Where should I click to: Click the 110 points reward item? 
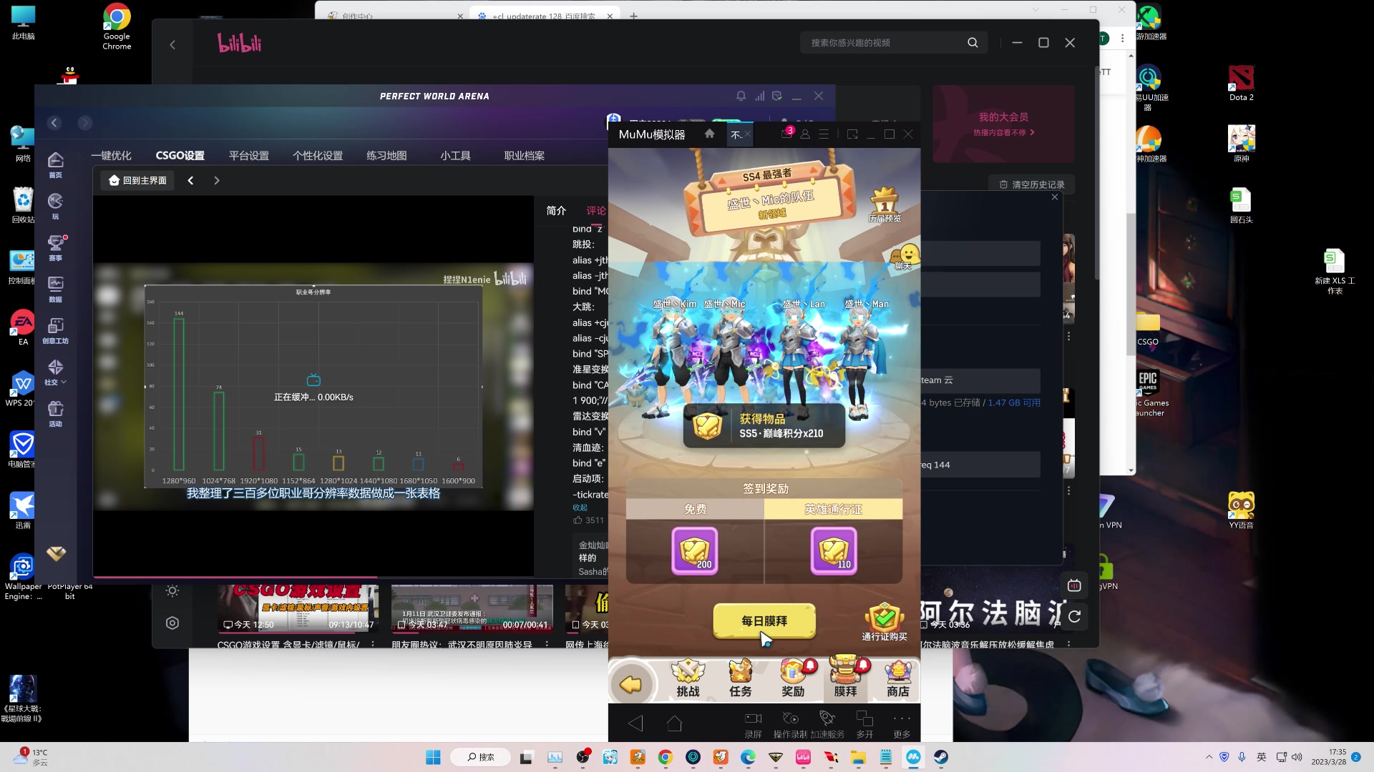[x=834, y=550]
